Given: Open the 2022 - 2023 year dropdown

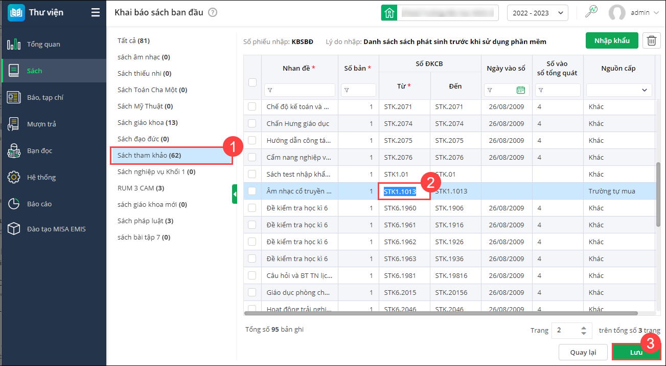Looking at the screenshot, I should pyautogui.click(x=537, y=13).
